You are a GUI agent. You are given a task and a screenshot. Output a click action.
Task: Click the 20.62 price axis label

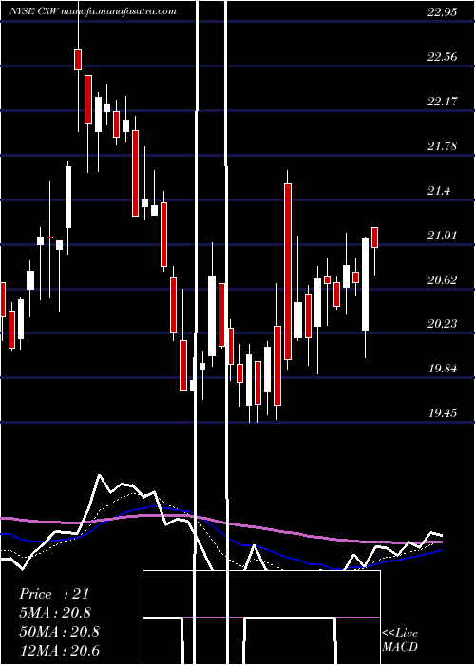pos(443,279)
